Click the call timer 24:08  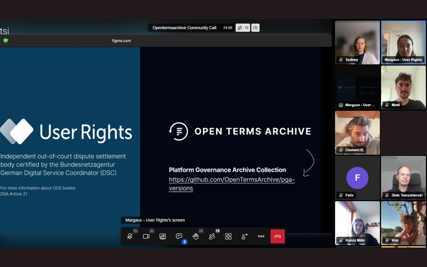[228, 28]
